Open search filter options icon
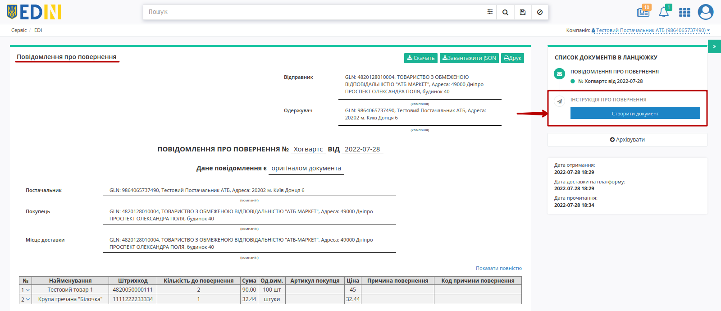The height and width of the screenshot is (311, 721). tap(490, 12)
